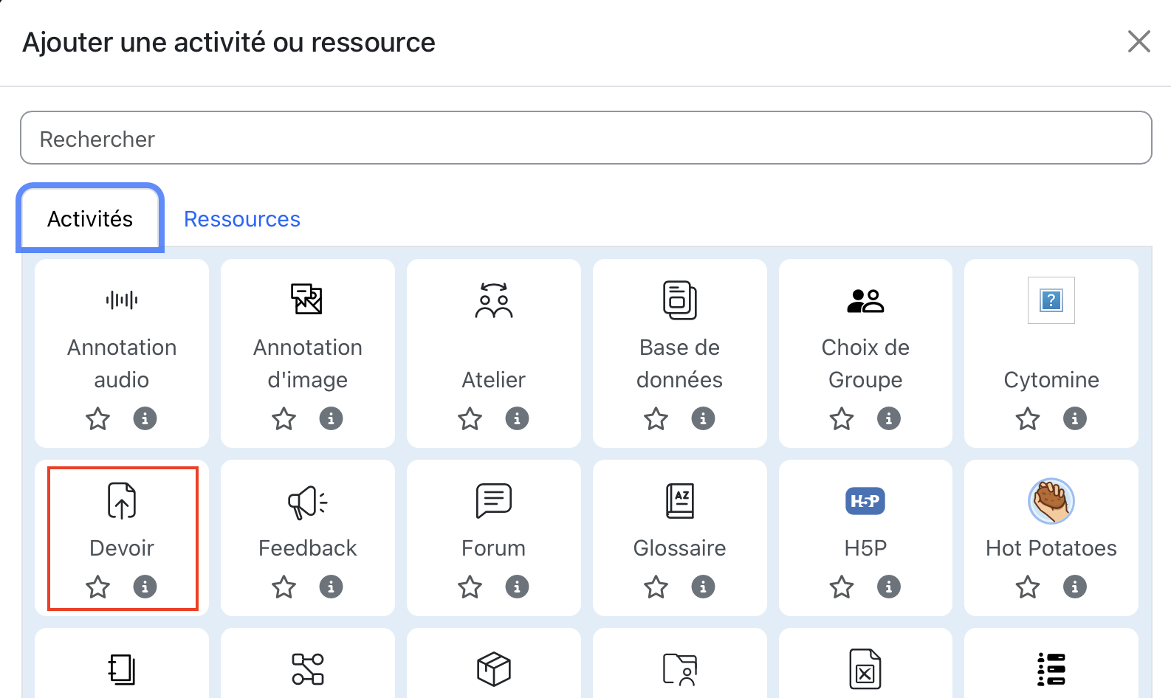The image size is (1171, 698).
Task: Choose the Feedback megaphone icon
Action: 307,502
